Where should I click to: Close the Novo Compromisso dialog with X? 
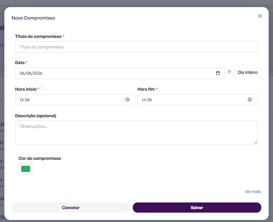coord(260,16)
